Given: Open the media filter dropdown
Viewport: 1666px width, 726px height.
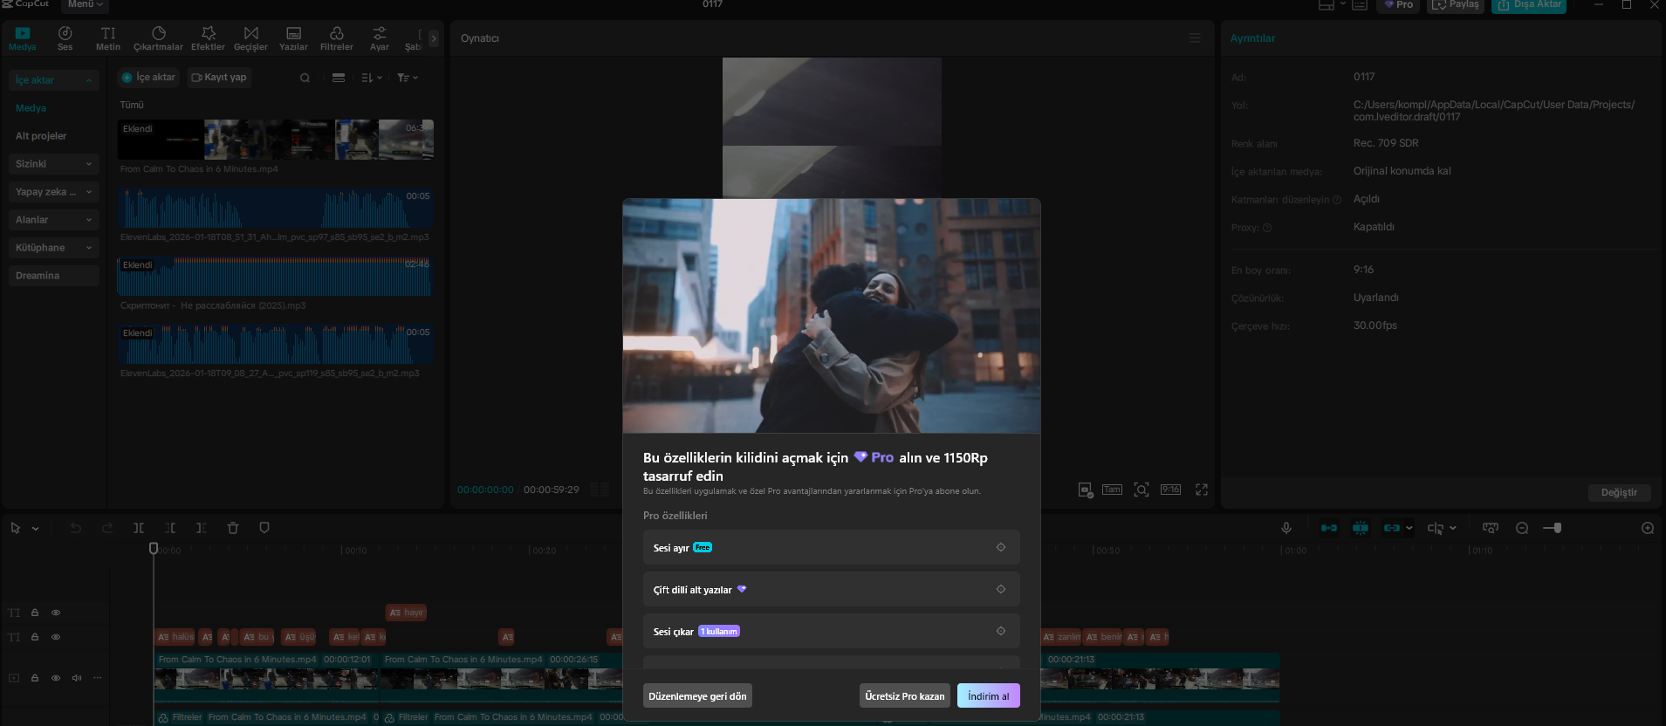Looking at the screenshot, I should click(x=408, y=78).
